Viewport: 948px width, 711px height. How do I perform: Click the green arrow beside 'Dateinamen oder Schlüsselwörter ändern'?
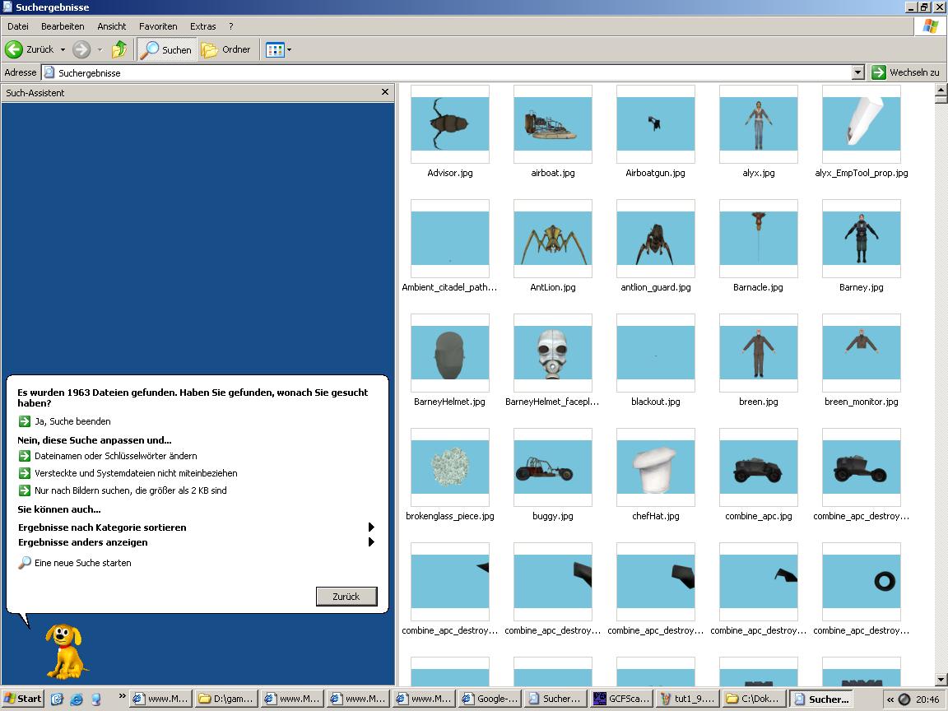24,456
